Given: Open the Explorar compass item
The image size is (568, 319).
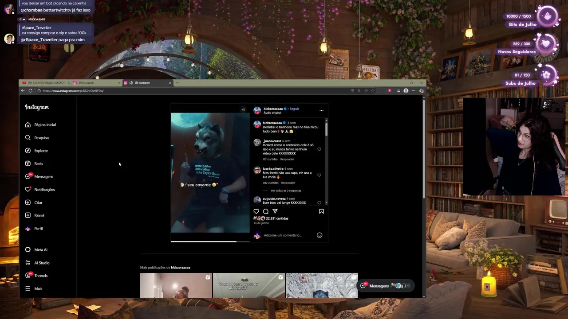Looking at the screenshot, I should pos(36,151).
